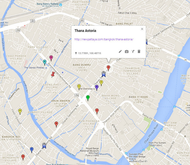Click the train icon near Bangkok Noi canal
The width and height of the screenshot is (190, 165).
(x=44, y=145)
